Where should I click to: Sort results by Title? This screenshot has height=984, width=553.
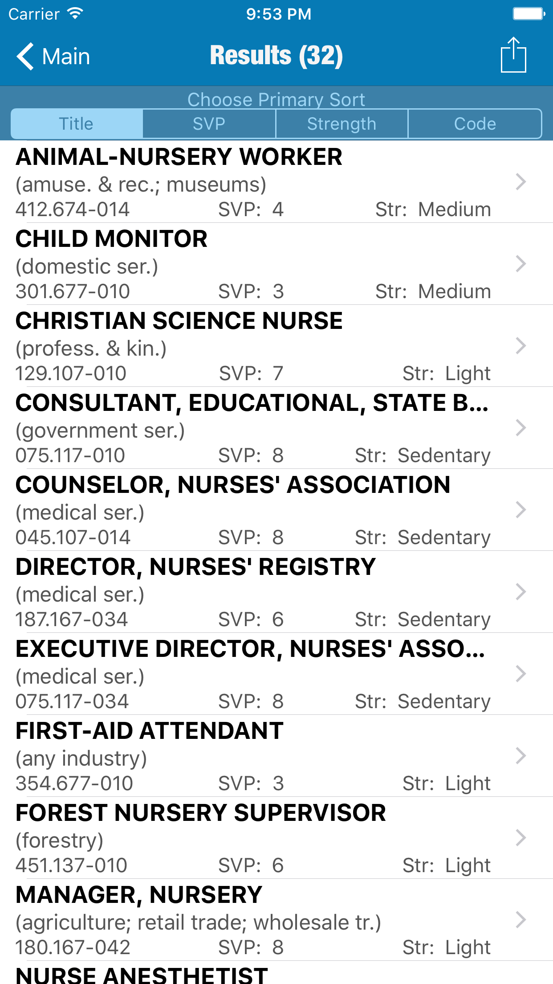pyautogui.click(x=77, y=124)
